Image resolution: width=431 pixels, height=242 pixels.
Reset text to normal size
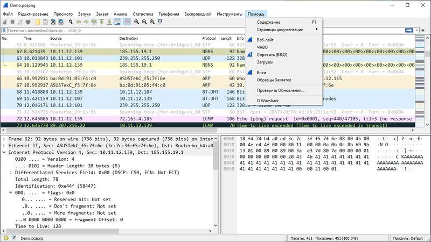(x=152, y=22)
